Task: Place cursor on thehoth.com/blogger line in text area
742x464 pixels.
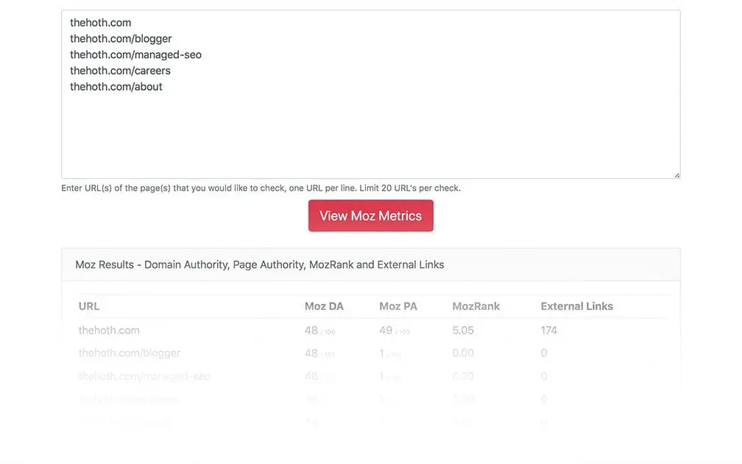Action: 121,39
